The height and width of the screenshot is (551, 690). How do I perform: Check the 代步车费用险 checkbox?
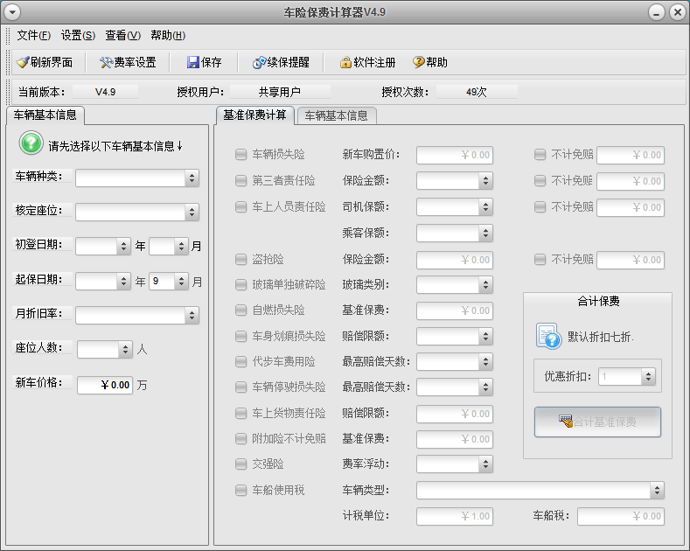240,362
